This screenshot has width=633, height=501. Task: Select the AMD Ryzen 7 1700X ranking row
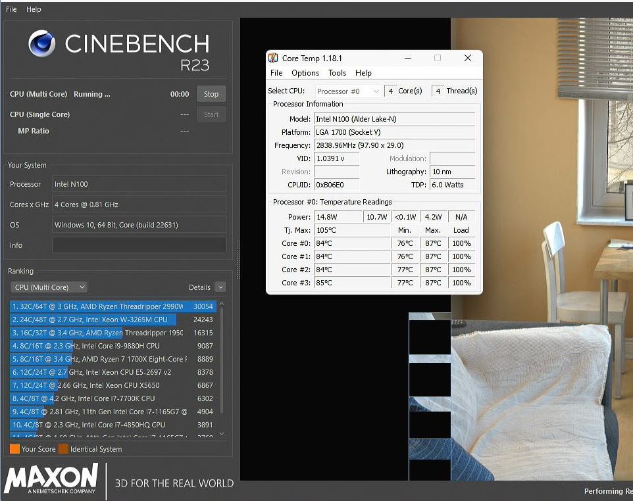(x=113, y=359)
